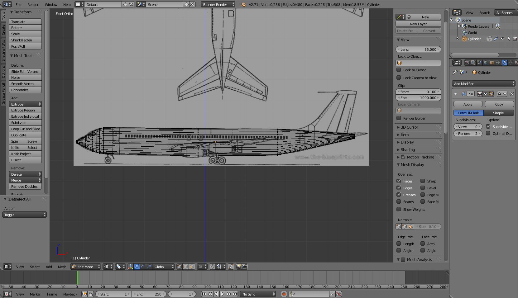Click the Loop Cut and Slide button
518x298 pixels.
pyautogui.click(x=25, y=129)
